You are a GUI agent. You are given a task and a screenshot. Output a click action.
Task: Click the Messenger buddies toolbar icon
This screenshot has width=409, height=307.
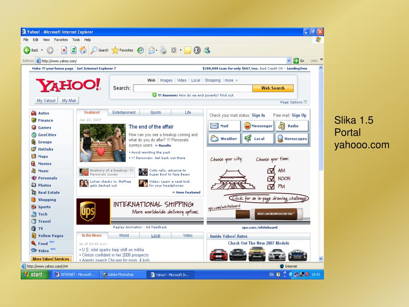point(207,50)
